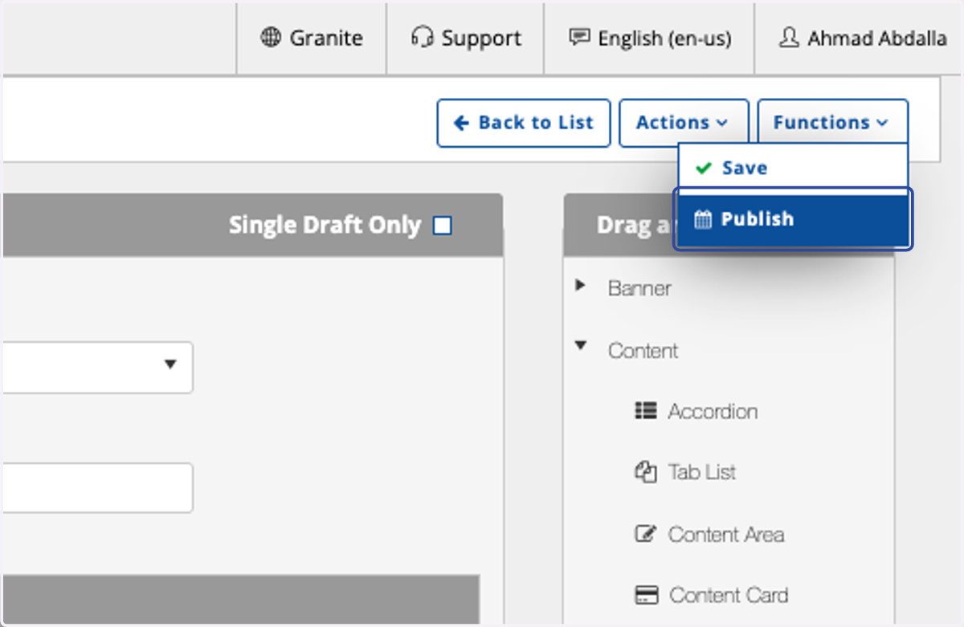Click the Publish calendar icon
This screenshot has width=964, height=627.
703,219
